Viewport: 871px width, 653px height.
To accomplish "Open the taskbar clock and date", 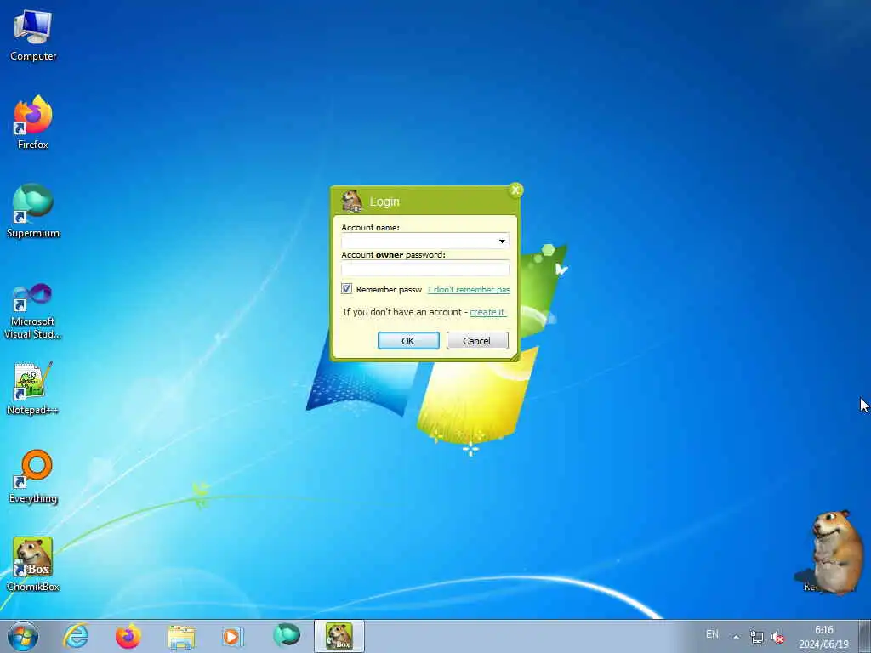I will (x=823, y=637).
